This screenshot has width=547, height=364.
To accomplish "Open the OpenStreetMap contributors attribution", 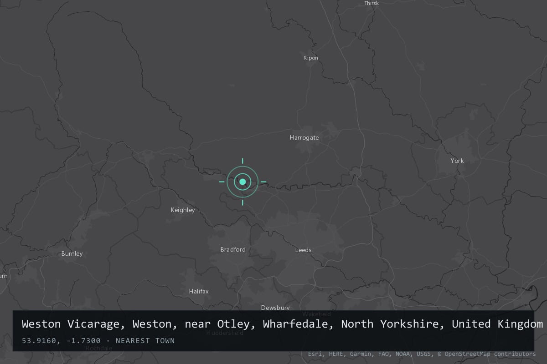I will [x=486, y=354].
